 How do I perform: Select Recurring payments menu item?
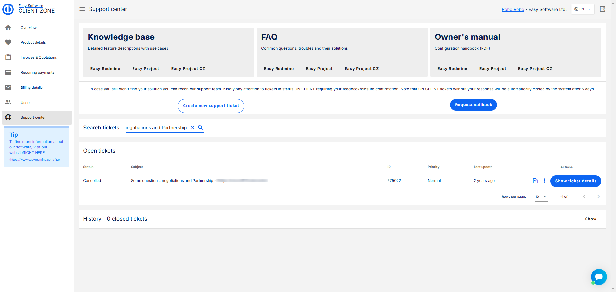[37, 72]
